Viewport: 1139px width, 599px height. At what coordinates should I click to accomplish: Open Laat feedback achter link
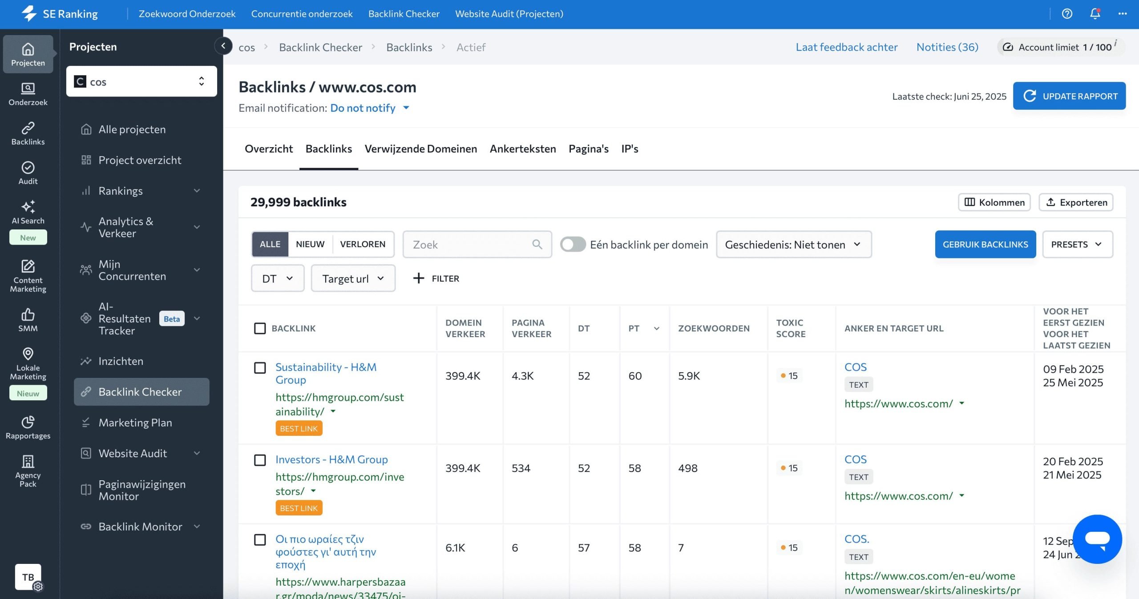(x=846, y=47)
